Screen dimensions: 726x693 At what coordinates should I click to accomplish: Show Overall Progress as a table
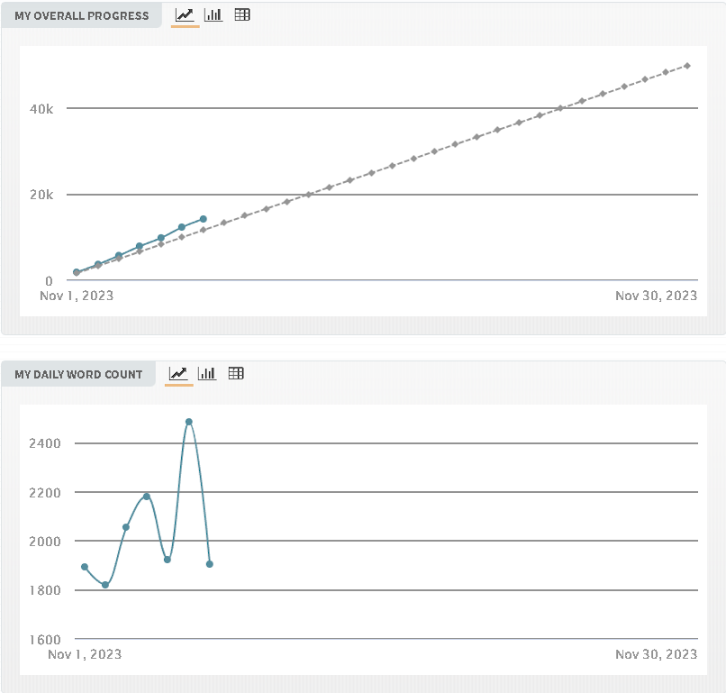pyautogui.click(x=242, y=14)
